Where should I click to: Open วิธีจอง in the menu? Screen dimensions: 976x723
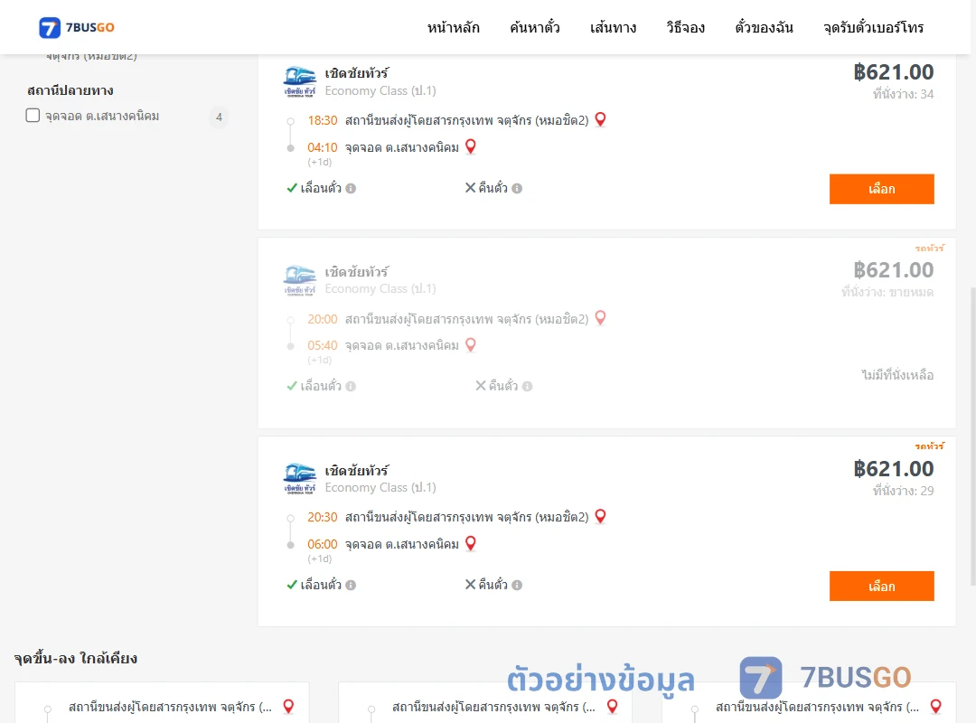pos(685,27)
